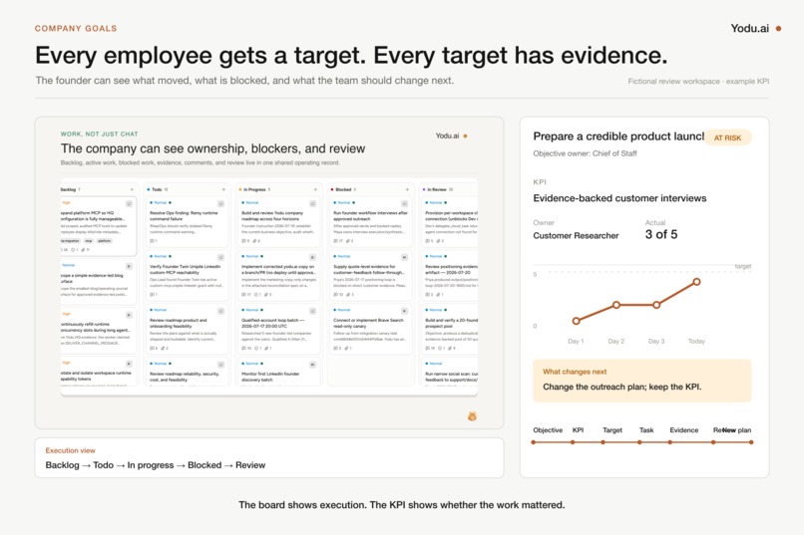Viewport: 804px width, 535px height.
Task: Click the '3 of 5' actual value
Action: pyautogui.click(x=661, y=234)
